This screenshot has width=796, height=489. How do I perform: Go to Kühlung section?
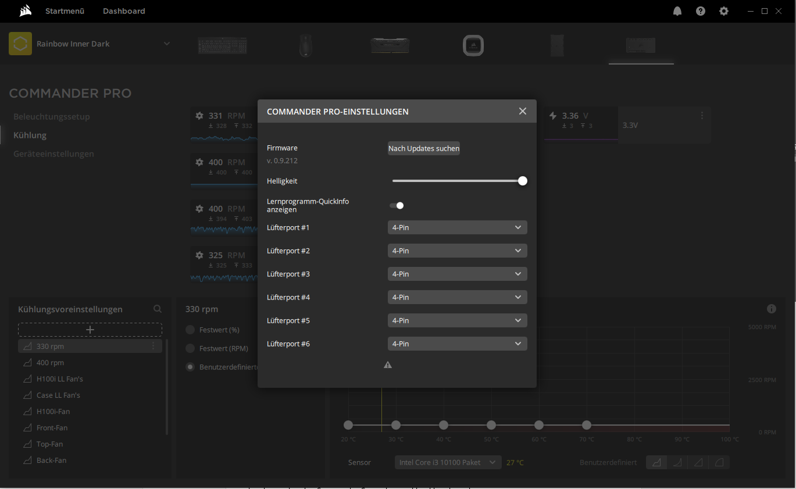point(30,135)
